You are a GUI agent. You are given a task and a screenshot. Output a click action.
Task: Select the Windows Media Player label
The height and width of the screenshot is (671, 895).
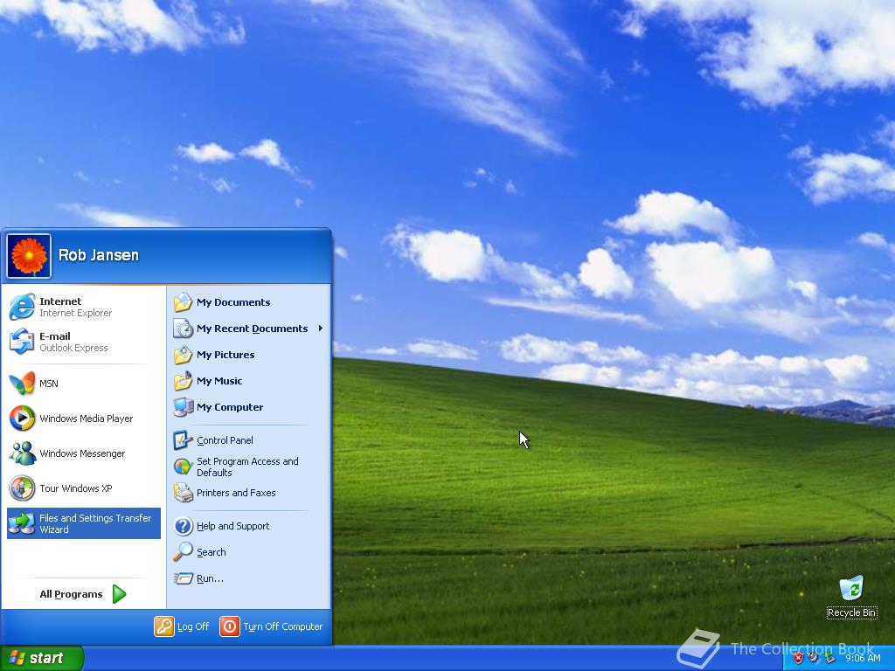[87, 419]
